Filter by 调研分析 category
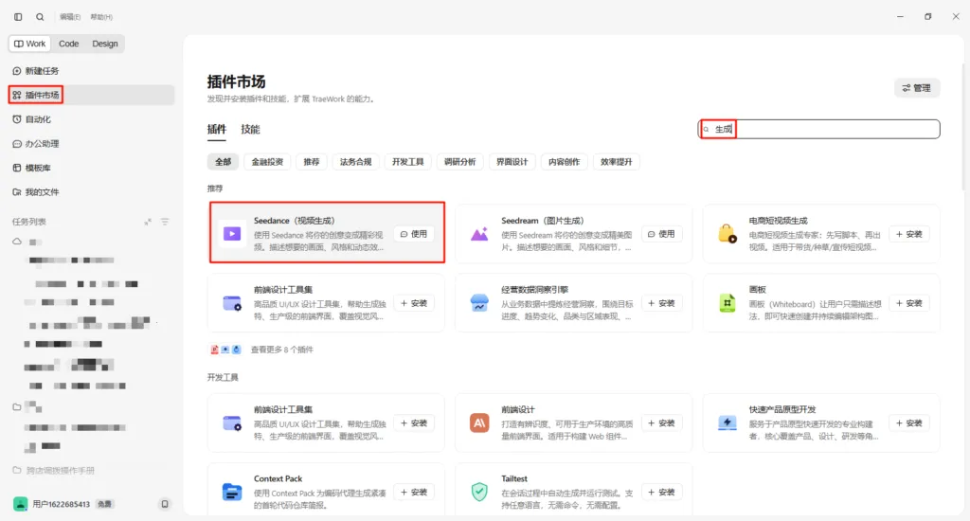 pos(459,161)
